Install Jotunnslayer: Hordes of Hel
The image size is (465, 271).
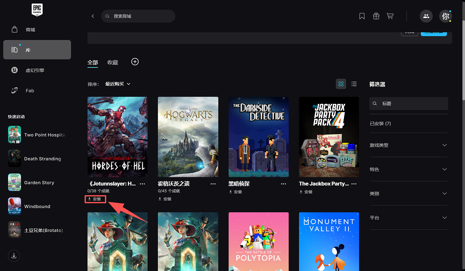(95, 199)
